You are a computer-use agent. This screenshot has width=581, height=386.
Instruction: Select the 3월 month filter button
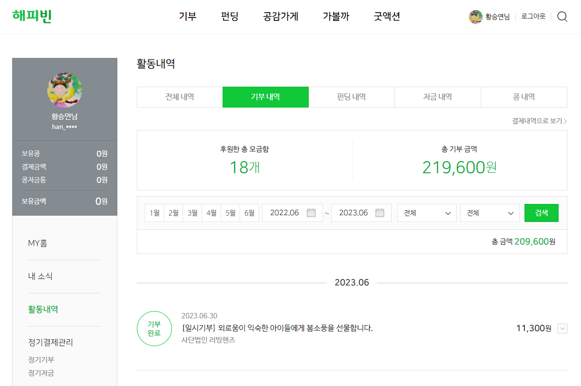pos(192,213)
